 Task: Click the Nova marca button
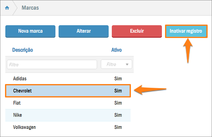pos(30,31)
